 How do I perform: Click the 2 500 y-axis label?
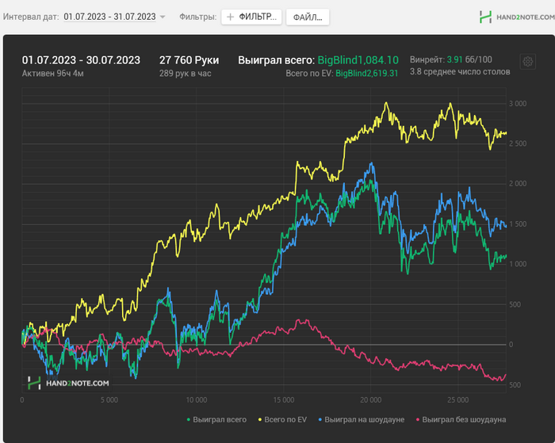518,143
